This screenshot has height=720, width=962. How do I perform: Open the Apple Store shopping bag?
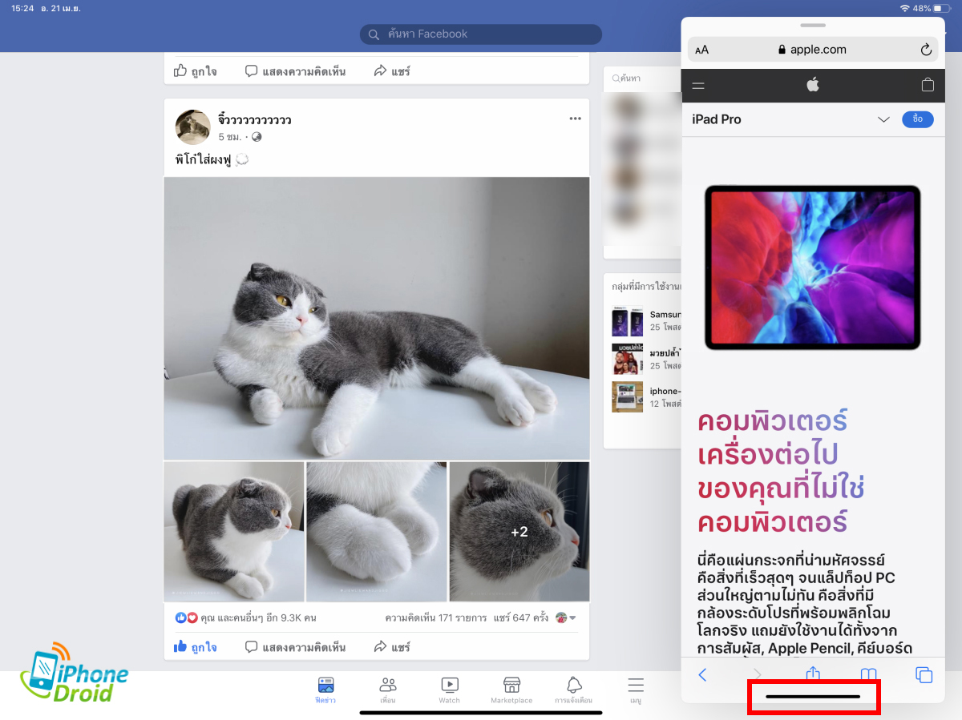(x=928, y=84)
